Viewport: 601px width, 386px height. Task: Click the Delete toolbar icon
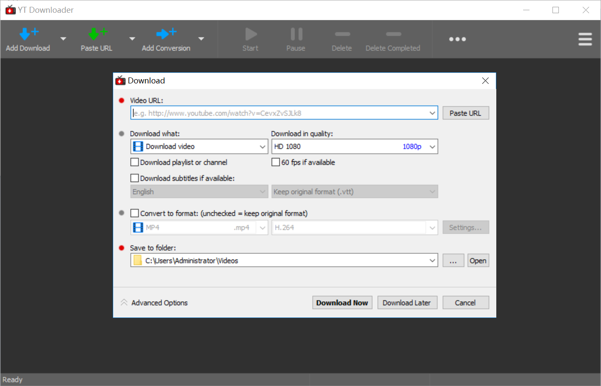(342, 34)
